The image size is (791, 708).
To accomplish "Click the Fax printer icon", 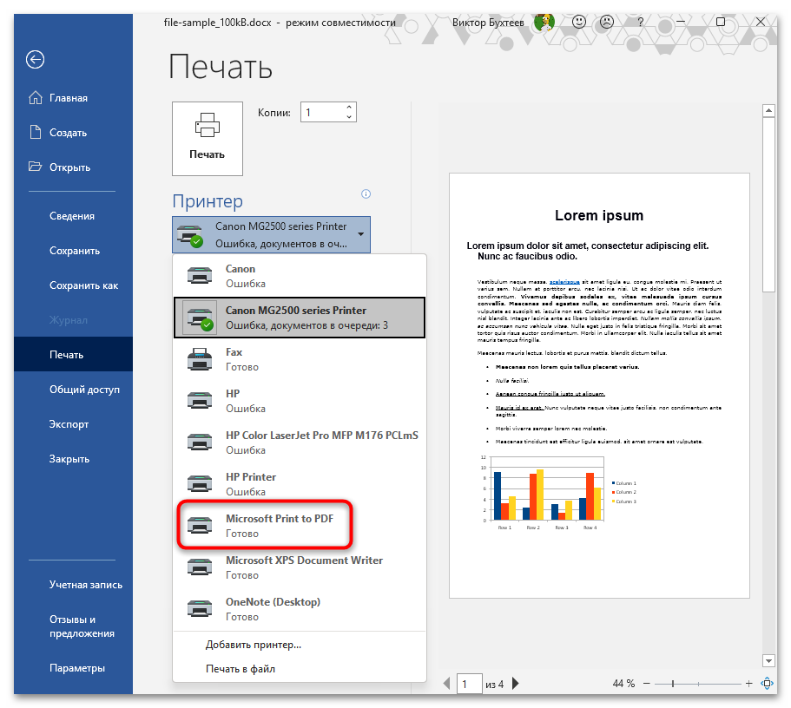I will click(x=200, y=359).
